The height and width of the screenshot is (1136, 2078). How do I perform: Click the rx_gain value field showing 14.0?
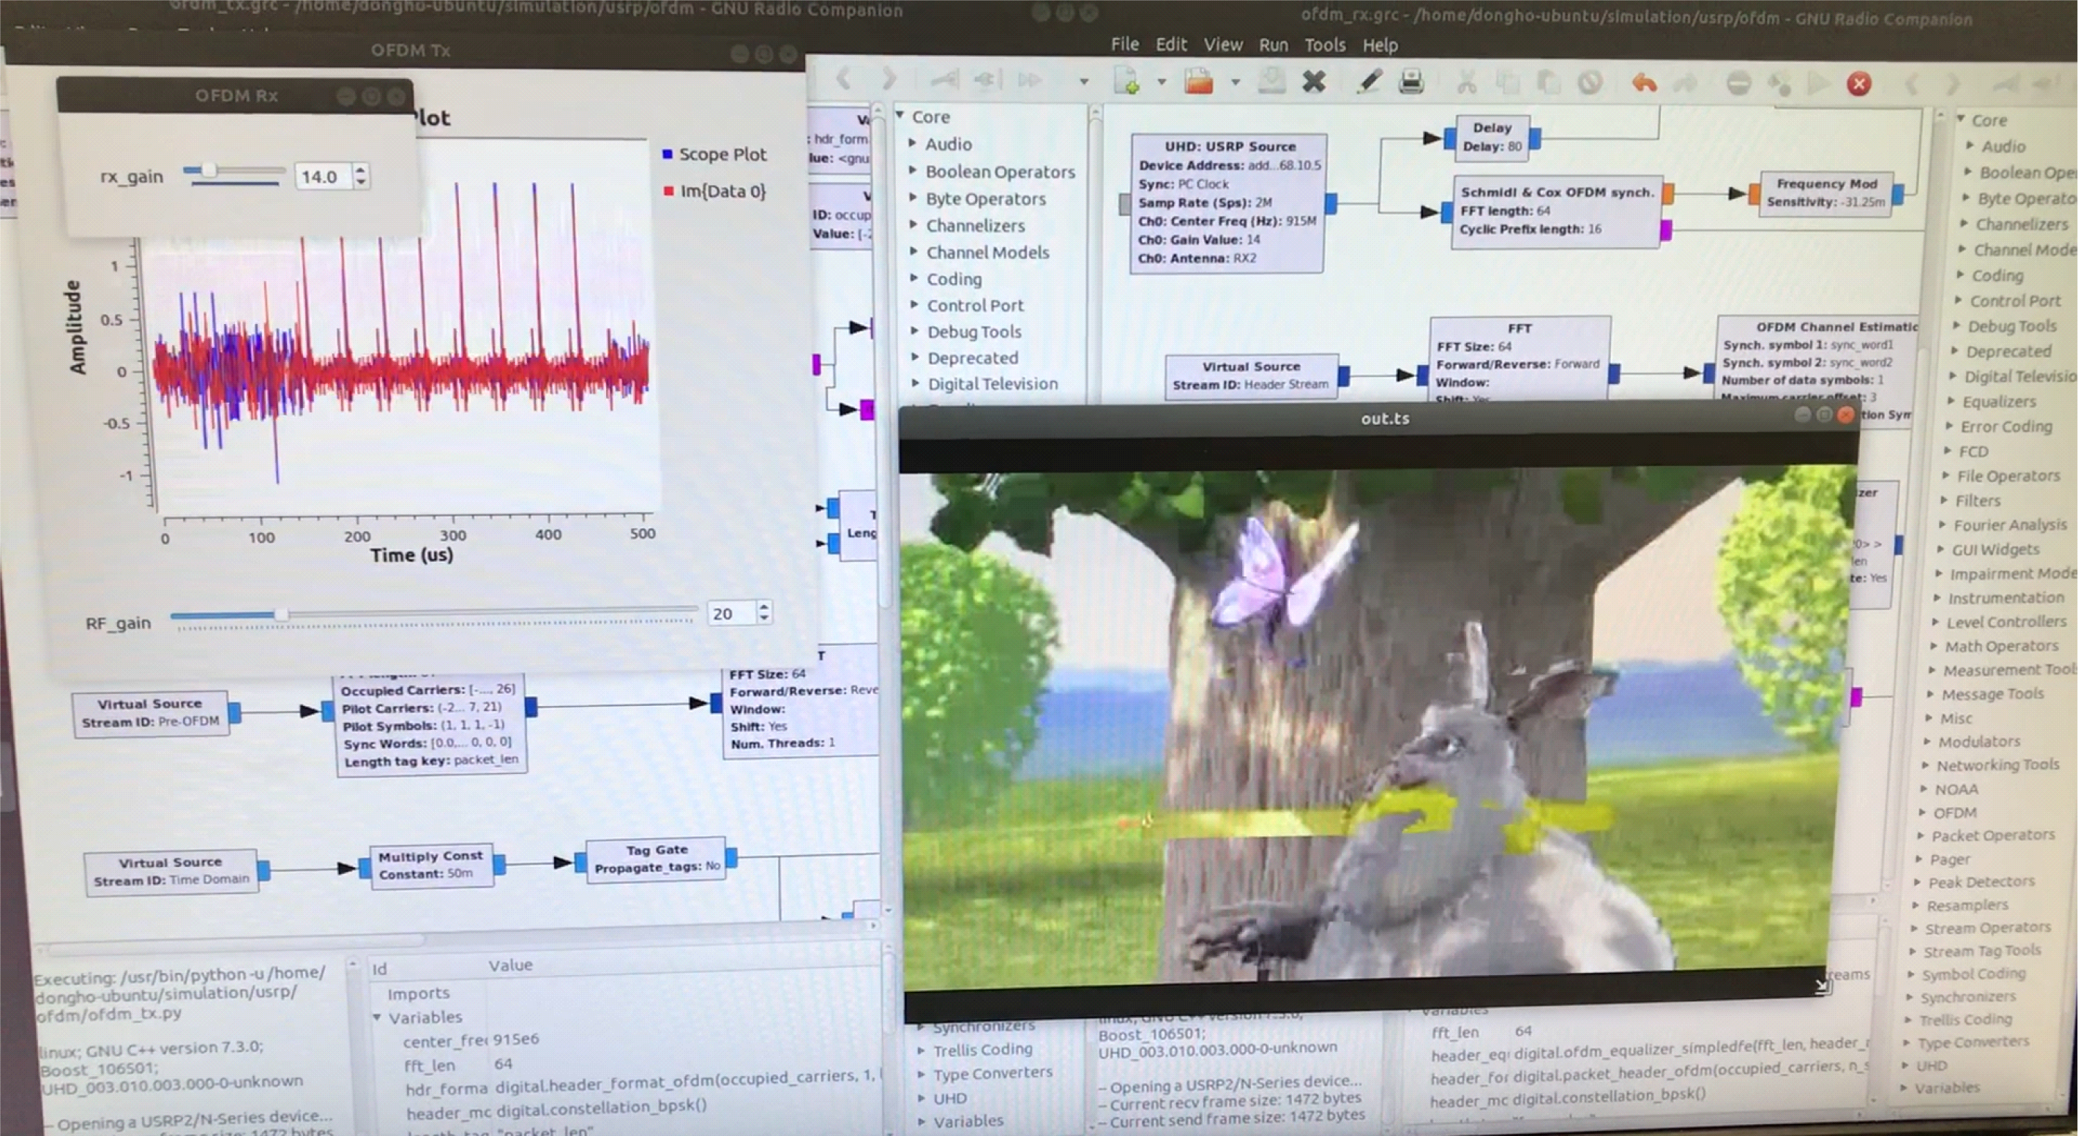(x=324, y=176)
